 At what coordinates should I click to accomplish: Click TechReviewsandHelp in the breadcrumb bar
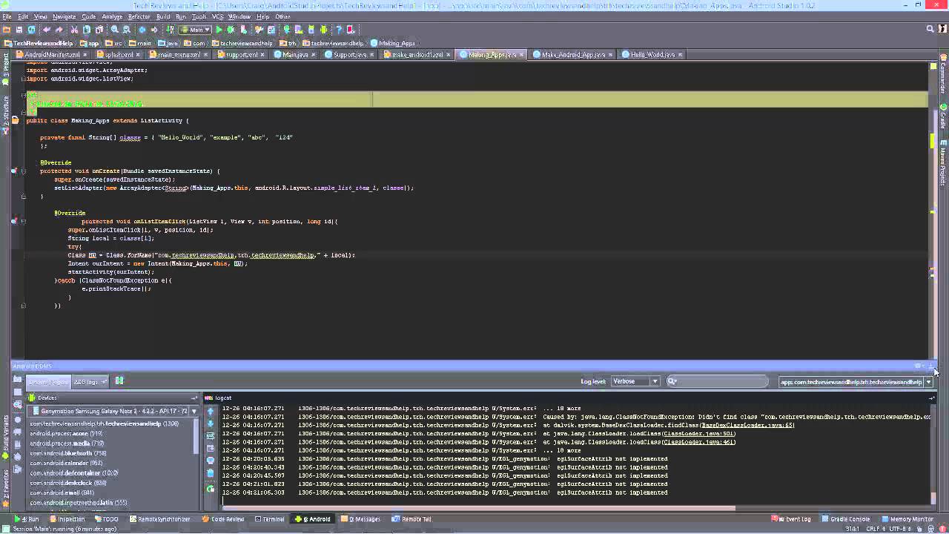(38, 43)
